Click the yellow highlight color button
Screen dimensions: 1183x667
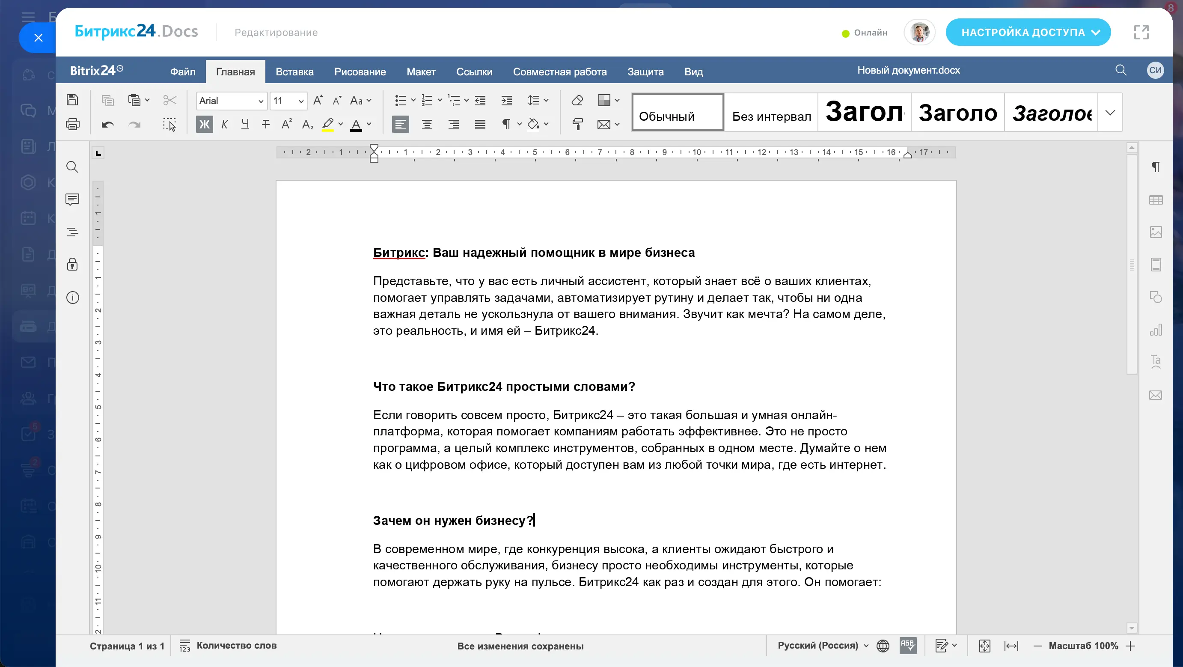[x=327, y=124]
